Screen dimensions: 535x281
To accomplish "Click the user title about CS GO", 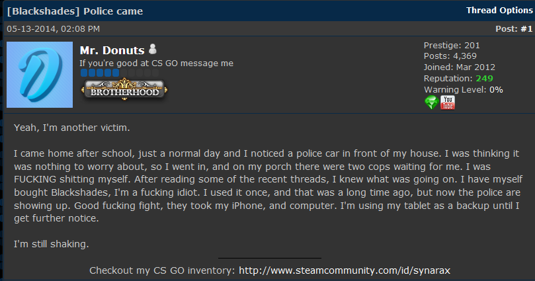I will point(156,63).
